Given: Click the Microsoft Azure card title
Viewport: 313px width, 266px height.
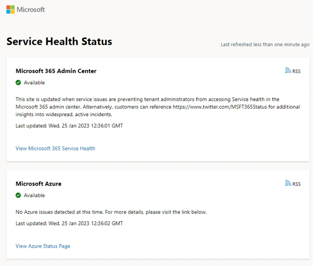Looking at the screenshot, I should pos(38,184).
